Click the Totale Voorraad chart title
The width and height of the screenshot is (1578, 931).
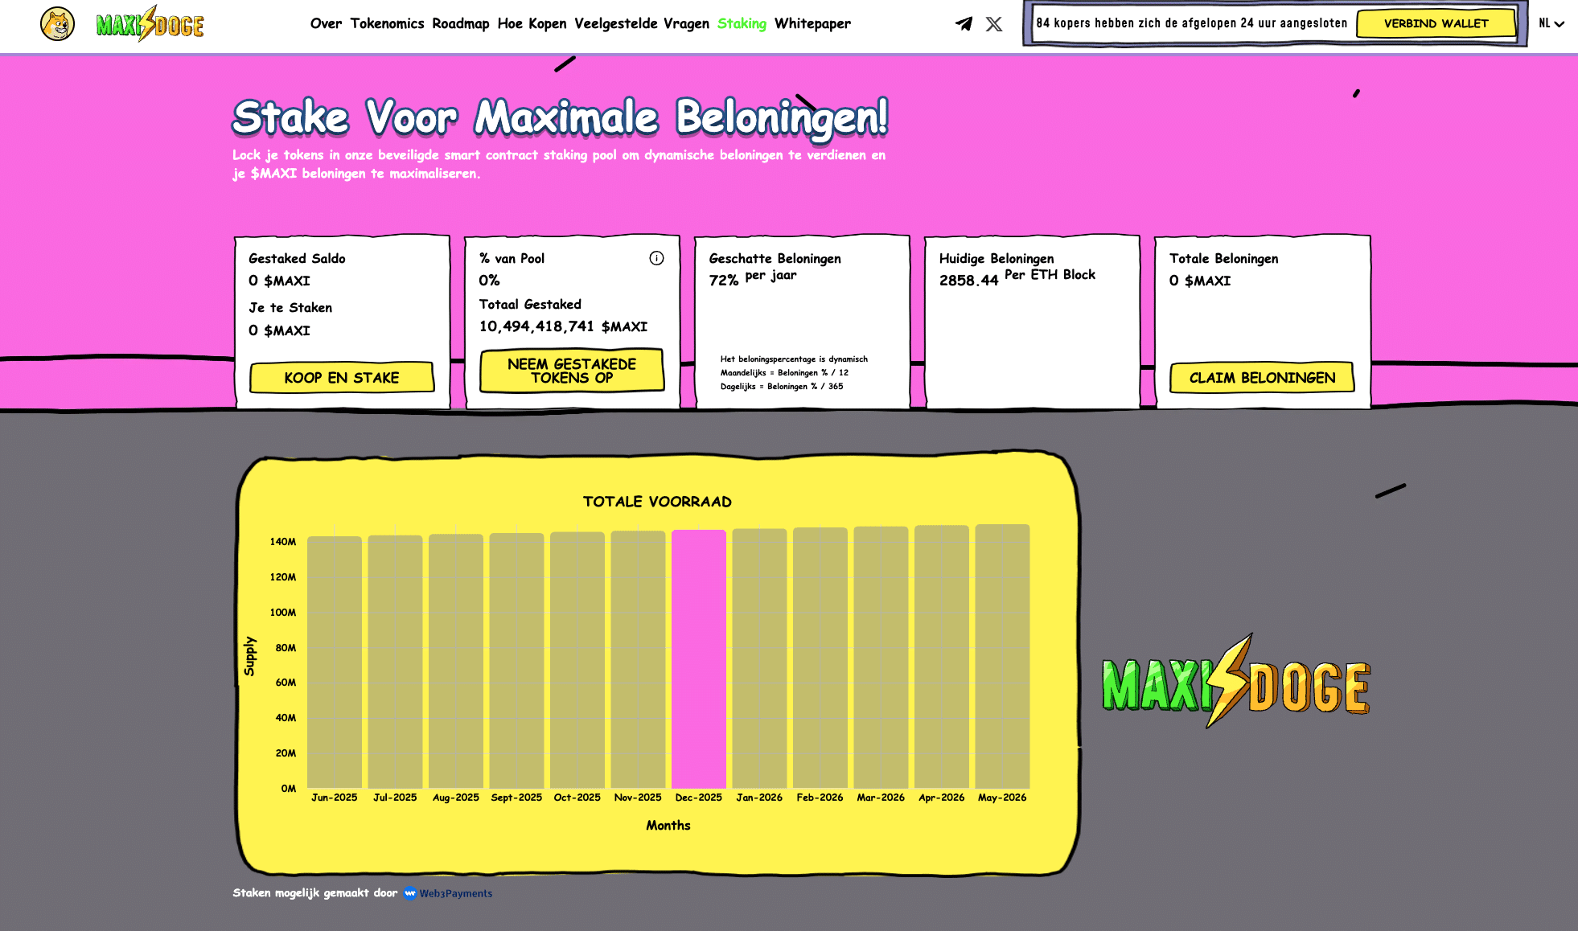(657, 502)
